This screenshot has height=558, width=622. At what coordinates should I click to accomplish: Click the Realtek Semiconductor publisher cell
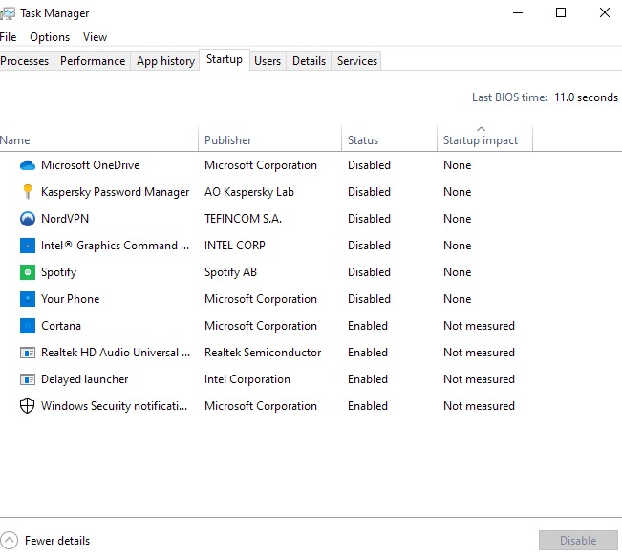263,353
